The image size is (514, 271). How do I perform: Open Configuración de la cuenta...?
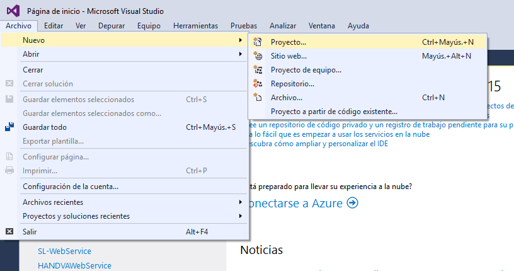point(124,187)
